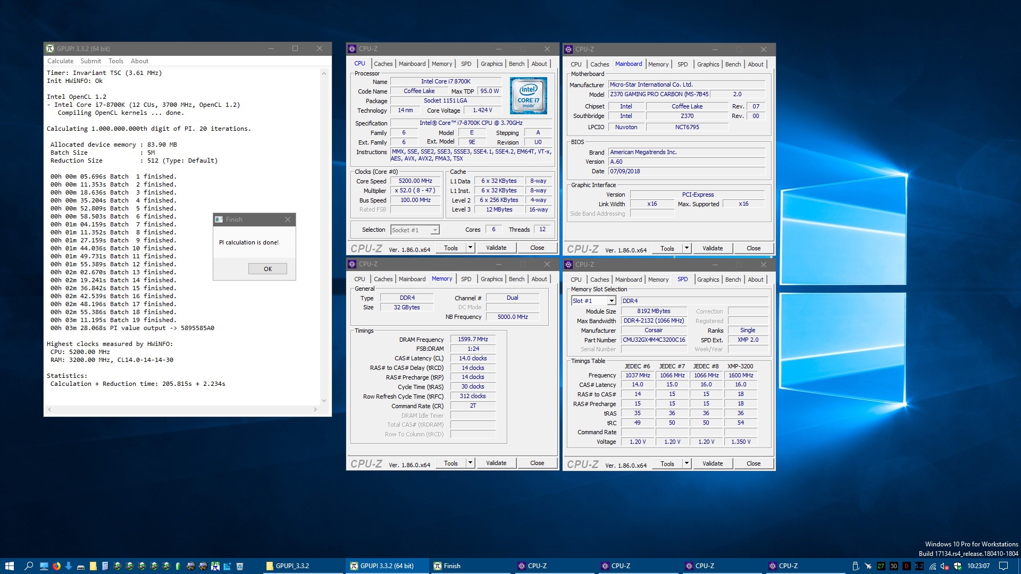Click Close button in CPU-Z SPD window
This screenshot has width=1021, height=574.
(754, 463)
